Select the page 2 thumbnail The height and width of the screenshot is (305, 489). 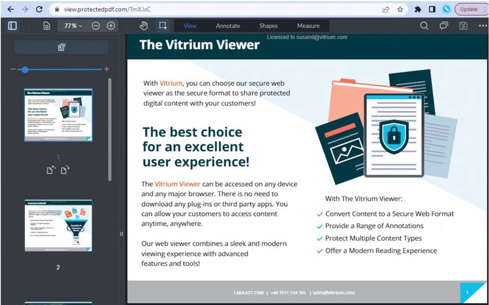58,226
